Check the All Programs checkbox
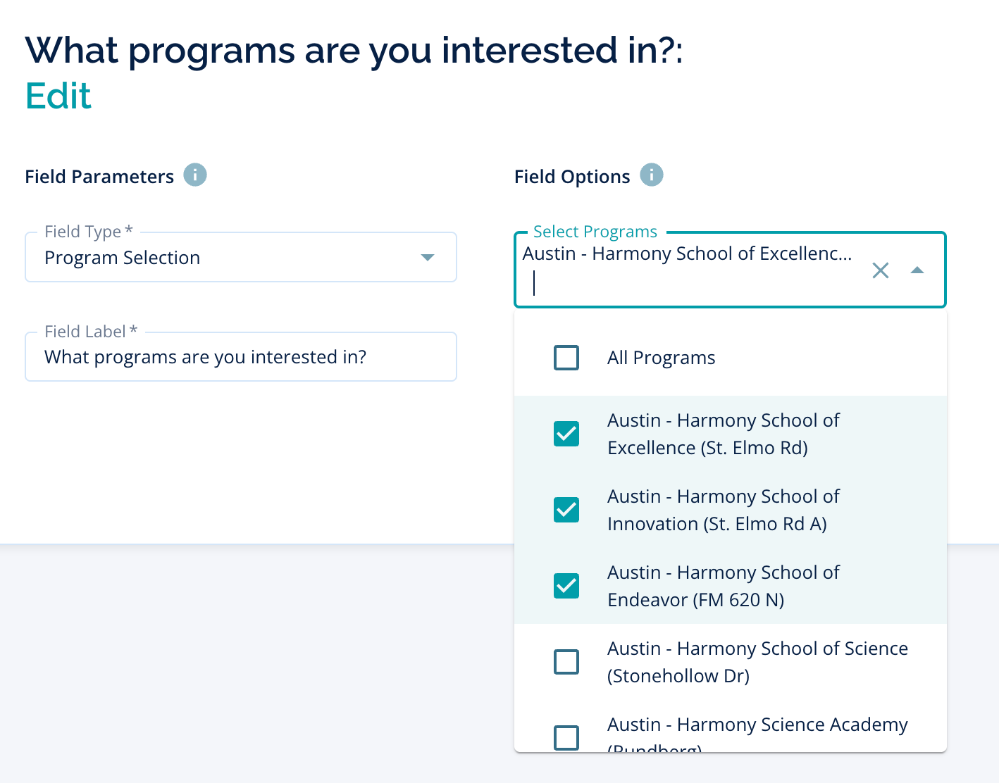This screenshot has width=999, height=783. pyautogui.click(x=566, y=358)
